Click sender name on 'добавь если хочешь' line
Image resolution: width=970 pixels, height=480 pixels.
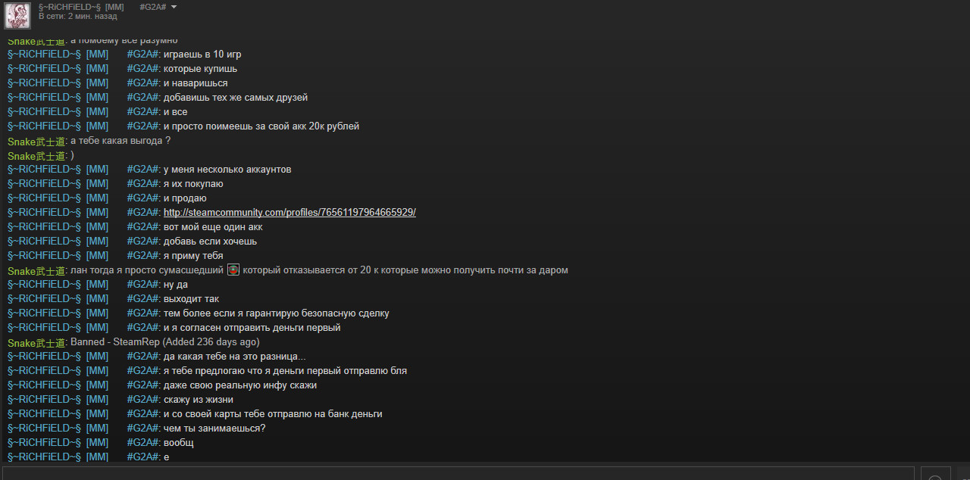point(83,242)
